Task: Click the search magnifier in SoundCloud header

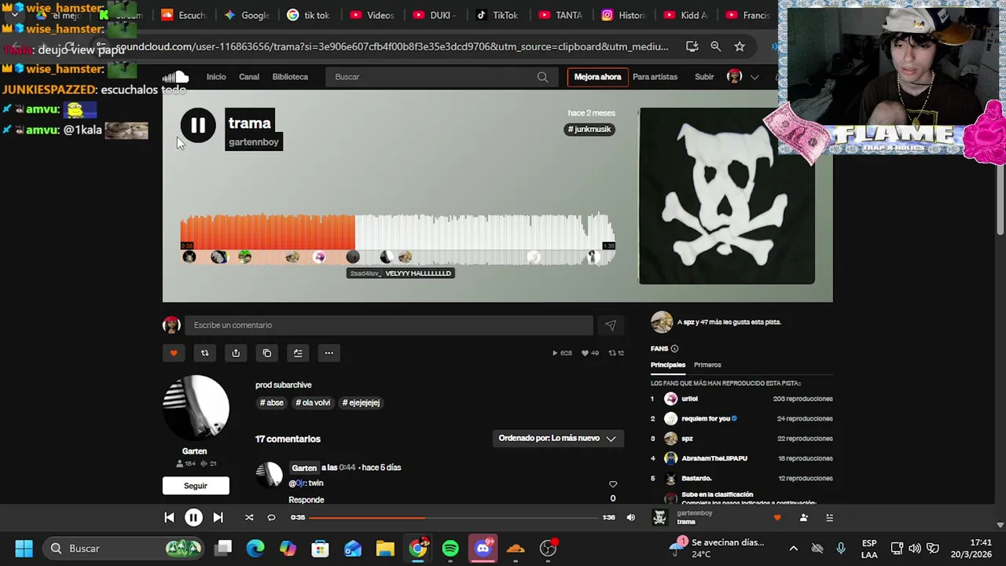Action: [x=542, y=77]
